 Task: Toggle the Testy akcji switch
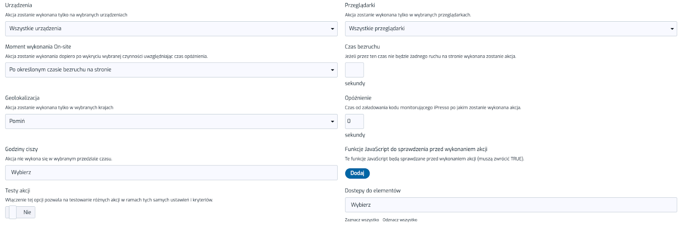point(20,212)
